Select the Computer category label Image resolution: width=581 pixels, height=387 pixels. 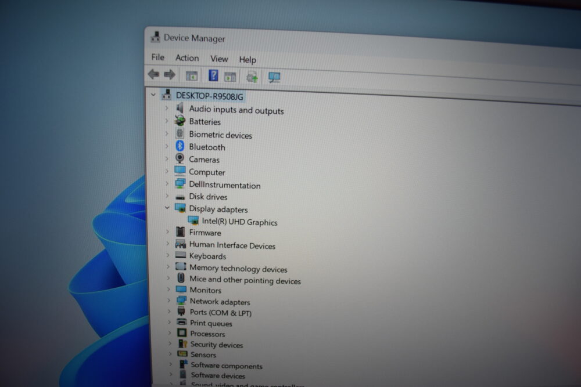207,172
